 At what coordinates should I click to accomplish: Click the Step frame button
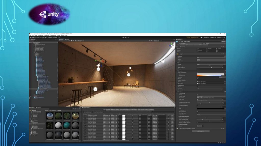pyautogui.click(x=128, y=38)
